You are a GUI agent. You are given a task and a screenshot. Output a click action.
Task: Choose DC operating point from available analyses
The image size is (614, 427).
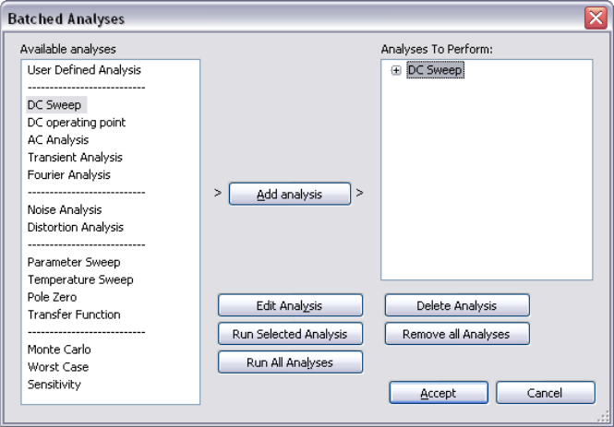point(77,123)
